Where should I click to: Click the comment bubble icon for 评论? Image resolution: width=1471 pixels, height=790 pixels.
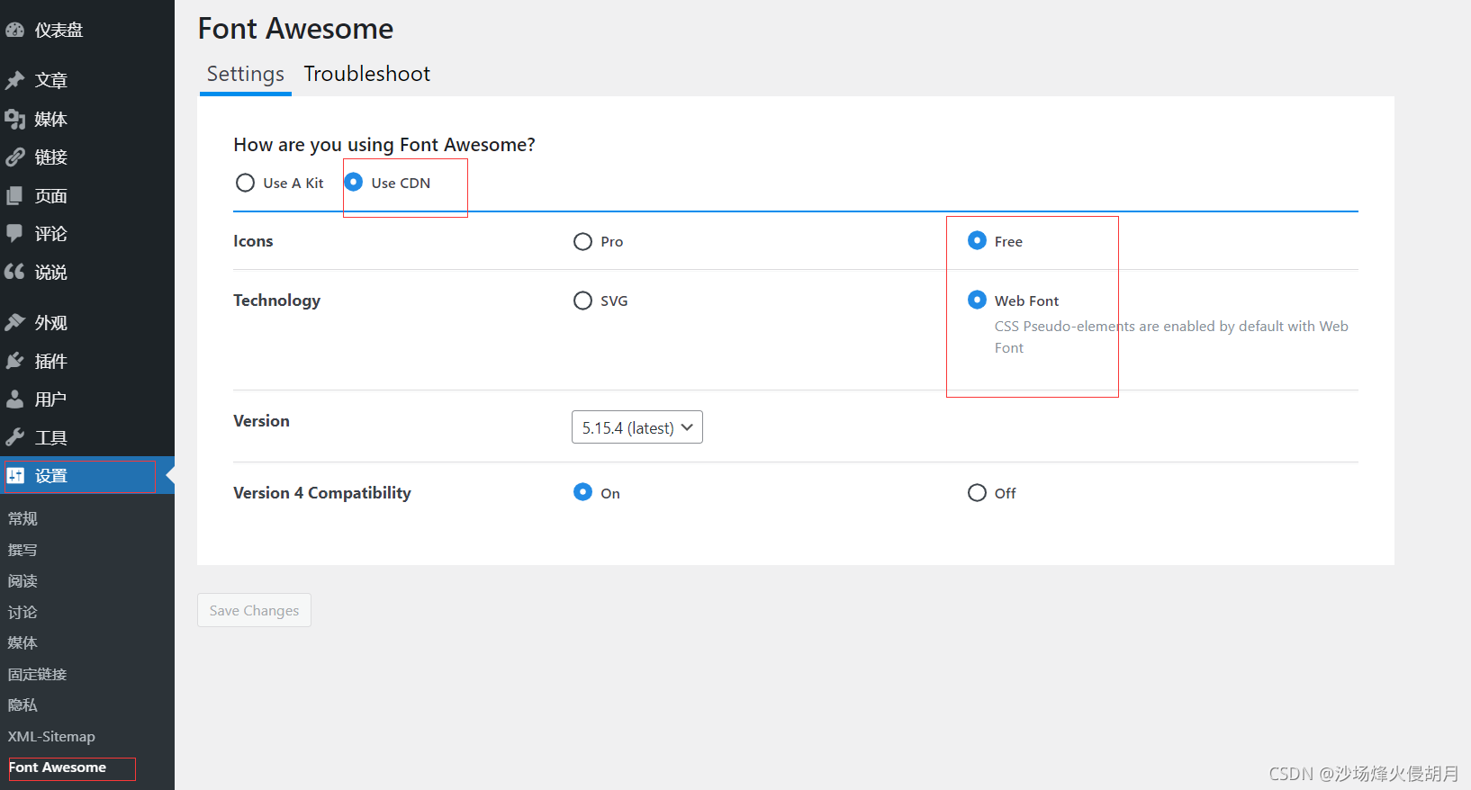tap(14, 234)
